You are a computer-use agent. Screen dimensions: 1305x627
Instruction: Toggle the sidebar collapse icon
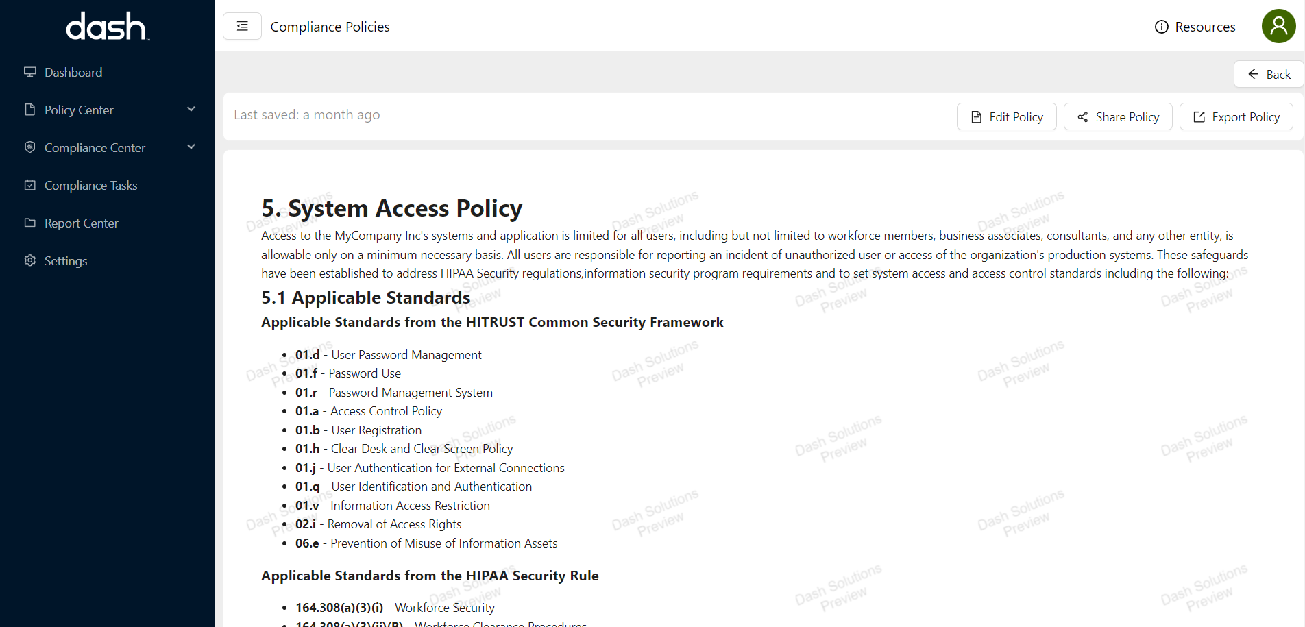(242, 25)
